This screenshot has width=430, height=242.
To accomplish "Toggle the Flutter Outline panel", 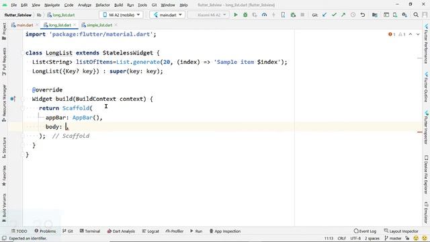I will click(x=426, y=87).
